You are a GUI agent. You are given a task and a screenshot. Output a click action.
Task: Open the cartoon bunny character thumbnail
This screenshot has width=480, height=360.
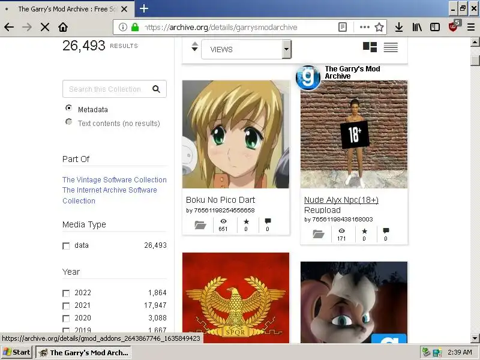354,302
